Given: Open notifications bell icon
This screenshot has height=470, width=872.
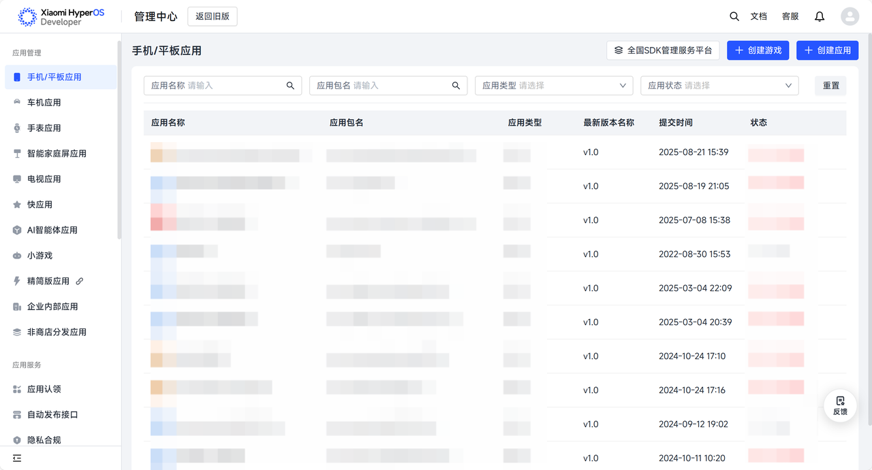Looking at the screenshot, I should [820, 16].
